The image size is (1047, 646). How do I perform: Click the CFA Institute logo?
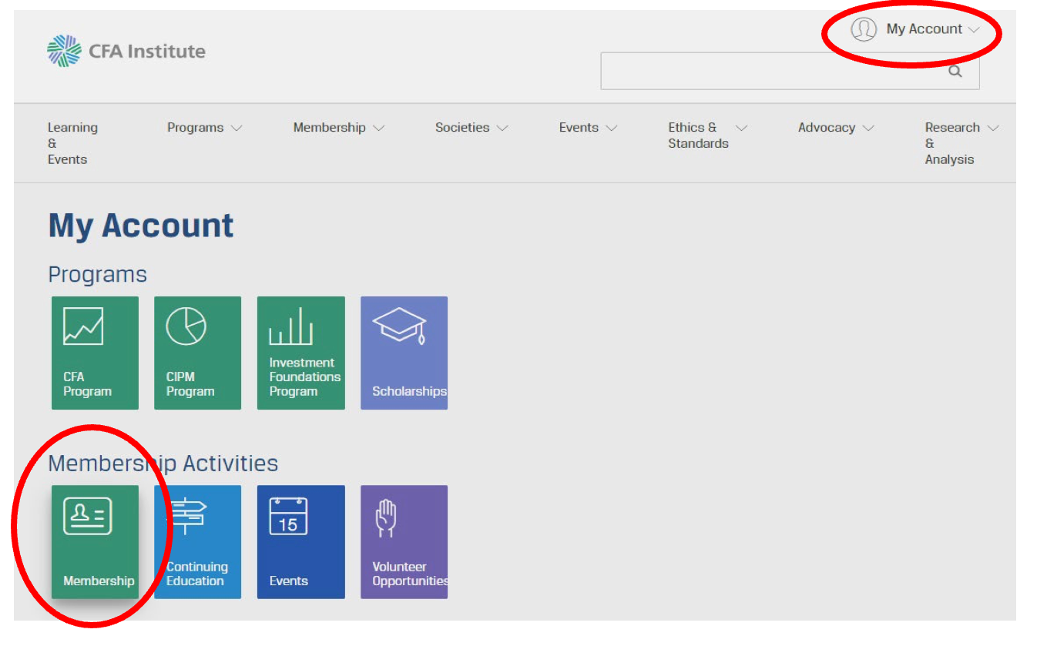click(x=126, y=51)
